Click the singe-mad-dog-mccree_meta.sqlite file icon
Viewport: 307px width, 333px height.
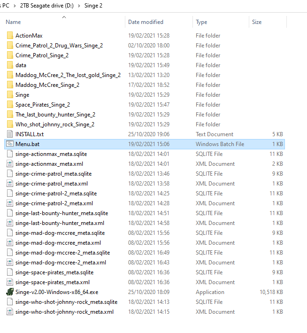click(10, 233)
